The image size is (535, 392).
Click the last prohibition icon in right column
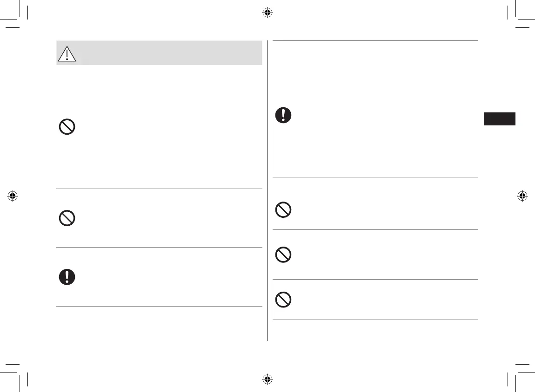[x=283, y=300]
